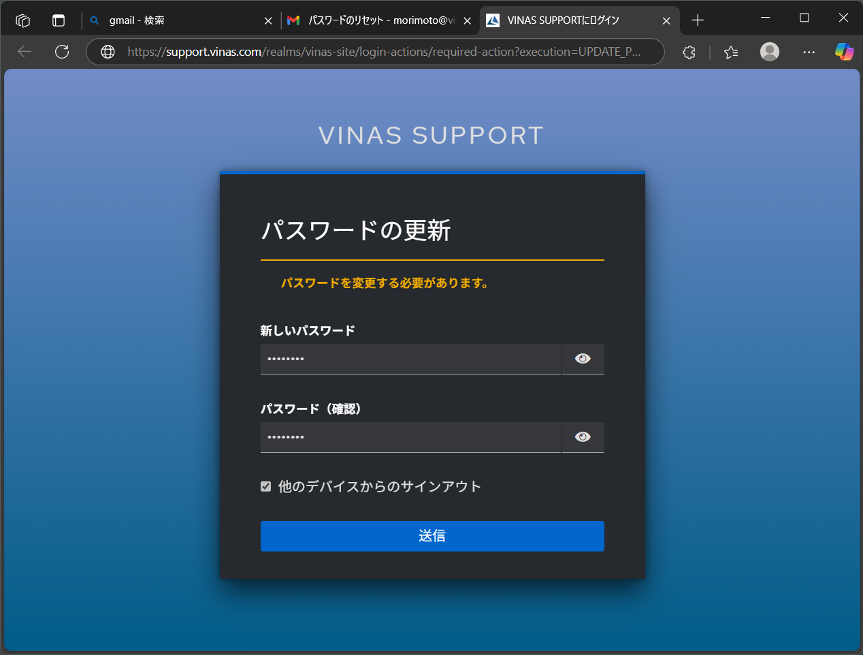
Task: Show the new password characters
Action: pos(583,359)
